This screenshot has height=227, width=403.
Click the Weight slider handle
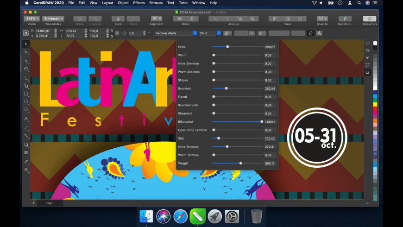pyautogui.click(x=241, y=163)
